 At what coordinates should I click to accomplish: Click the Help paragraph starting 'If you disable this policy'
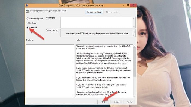point(103,79)
